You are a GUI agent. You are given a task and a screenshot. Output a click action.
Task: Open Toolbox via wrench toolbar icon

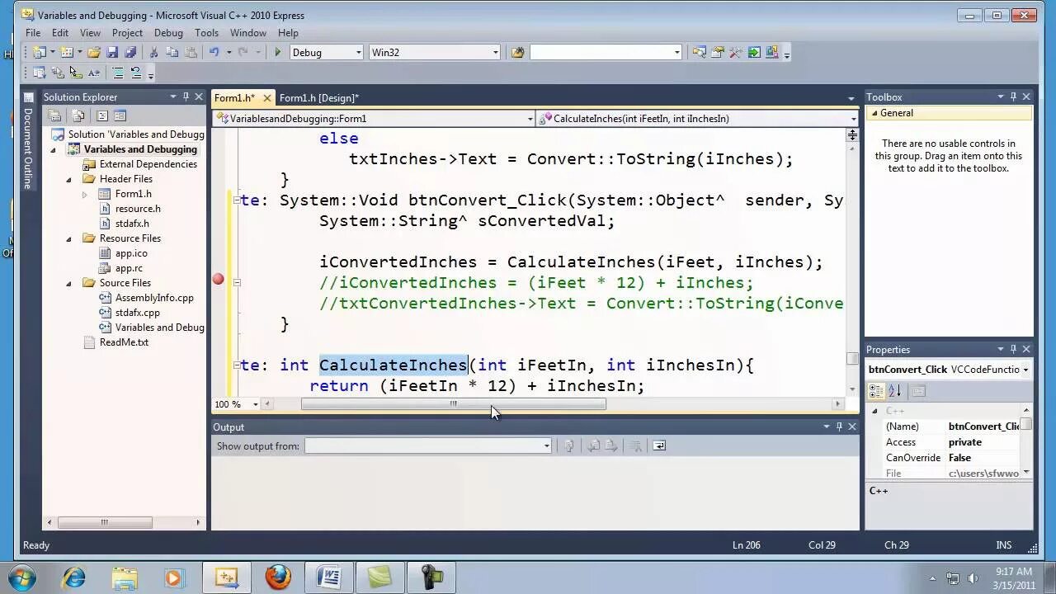pos(735,52)
